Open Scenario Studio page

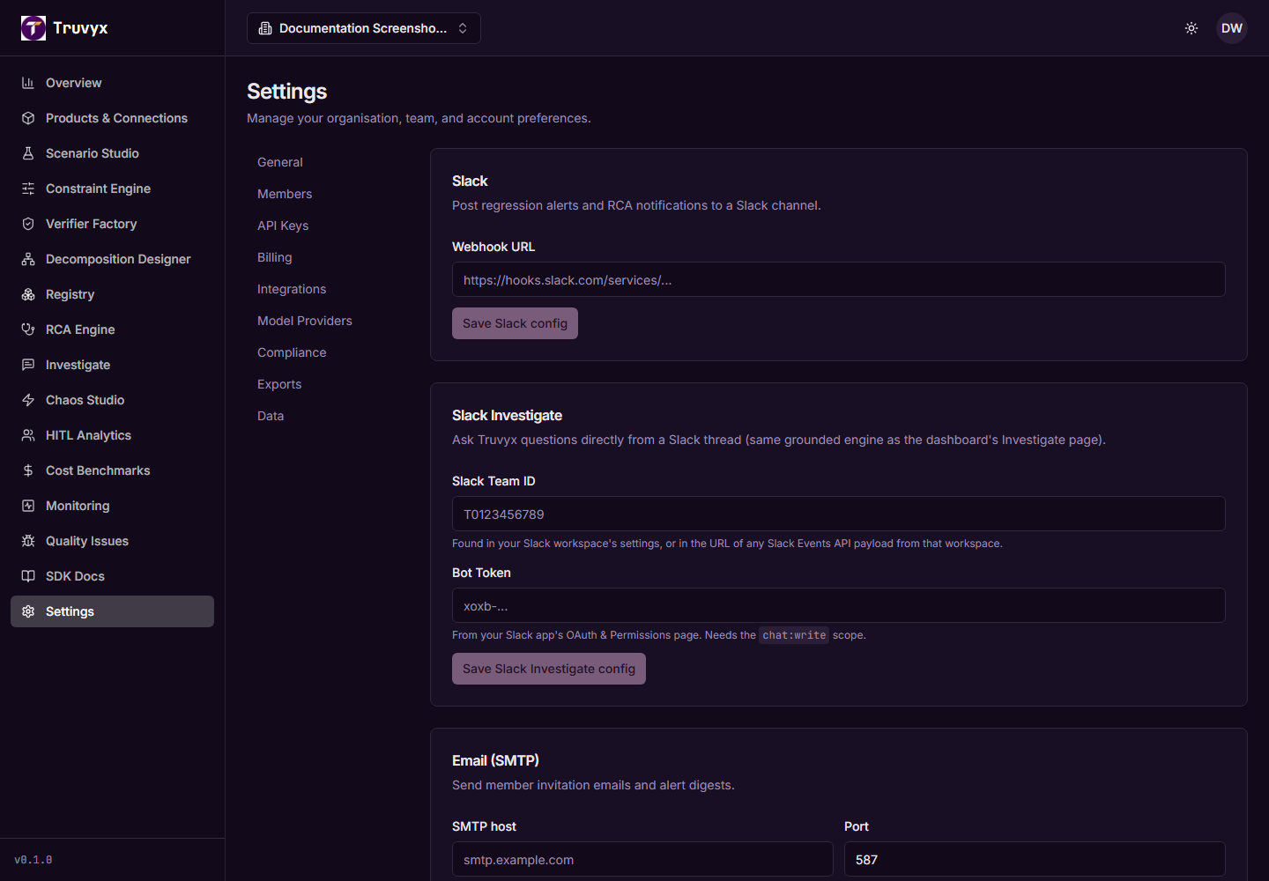112,153
